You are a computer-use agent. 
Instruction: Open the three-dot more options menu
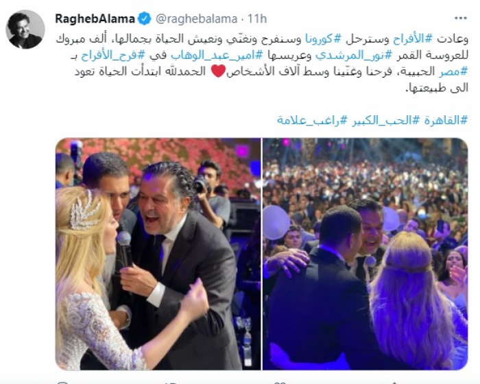coord(460,19)
